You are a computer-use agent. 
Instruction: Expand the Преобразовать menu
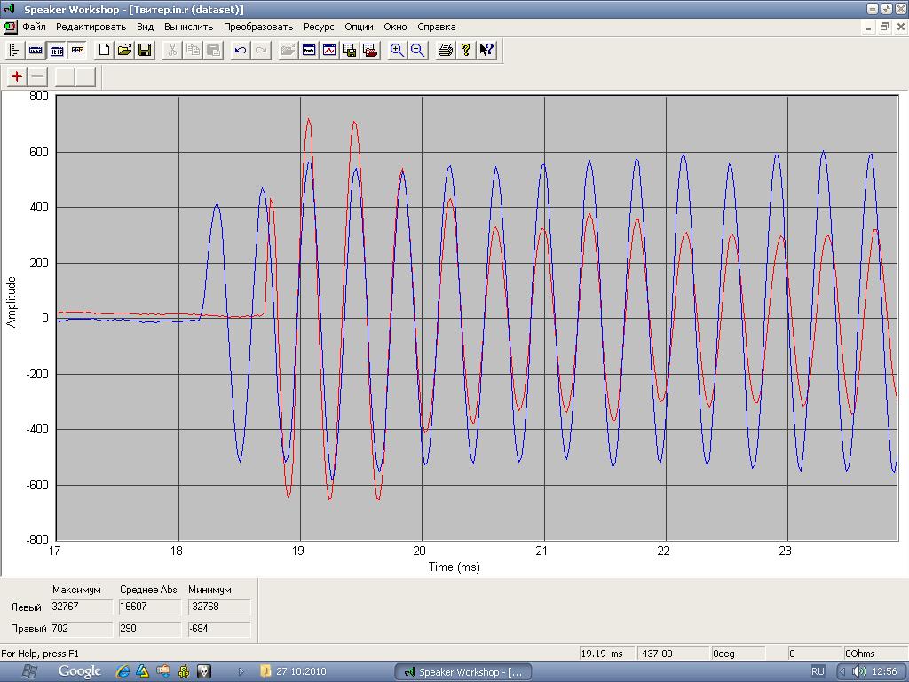click(258, 27)
